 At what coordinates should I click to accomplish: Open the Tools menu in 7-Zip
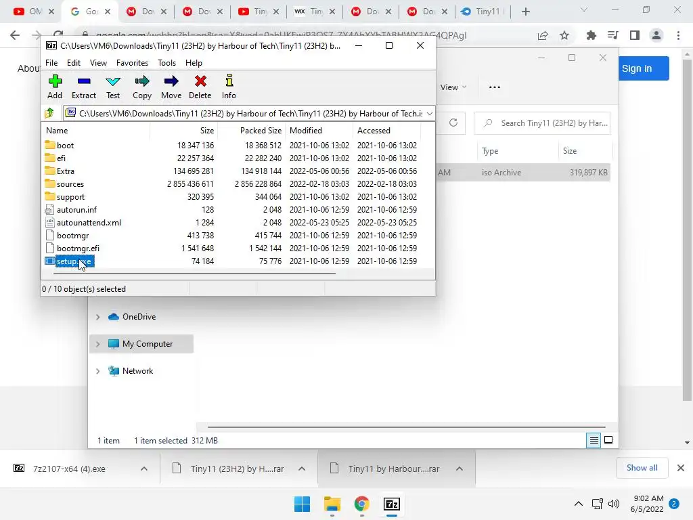coord(166,63)
